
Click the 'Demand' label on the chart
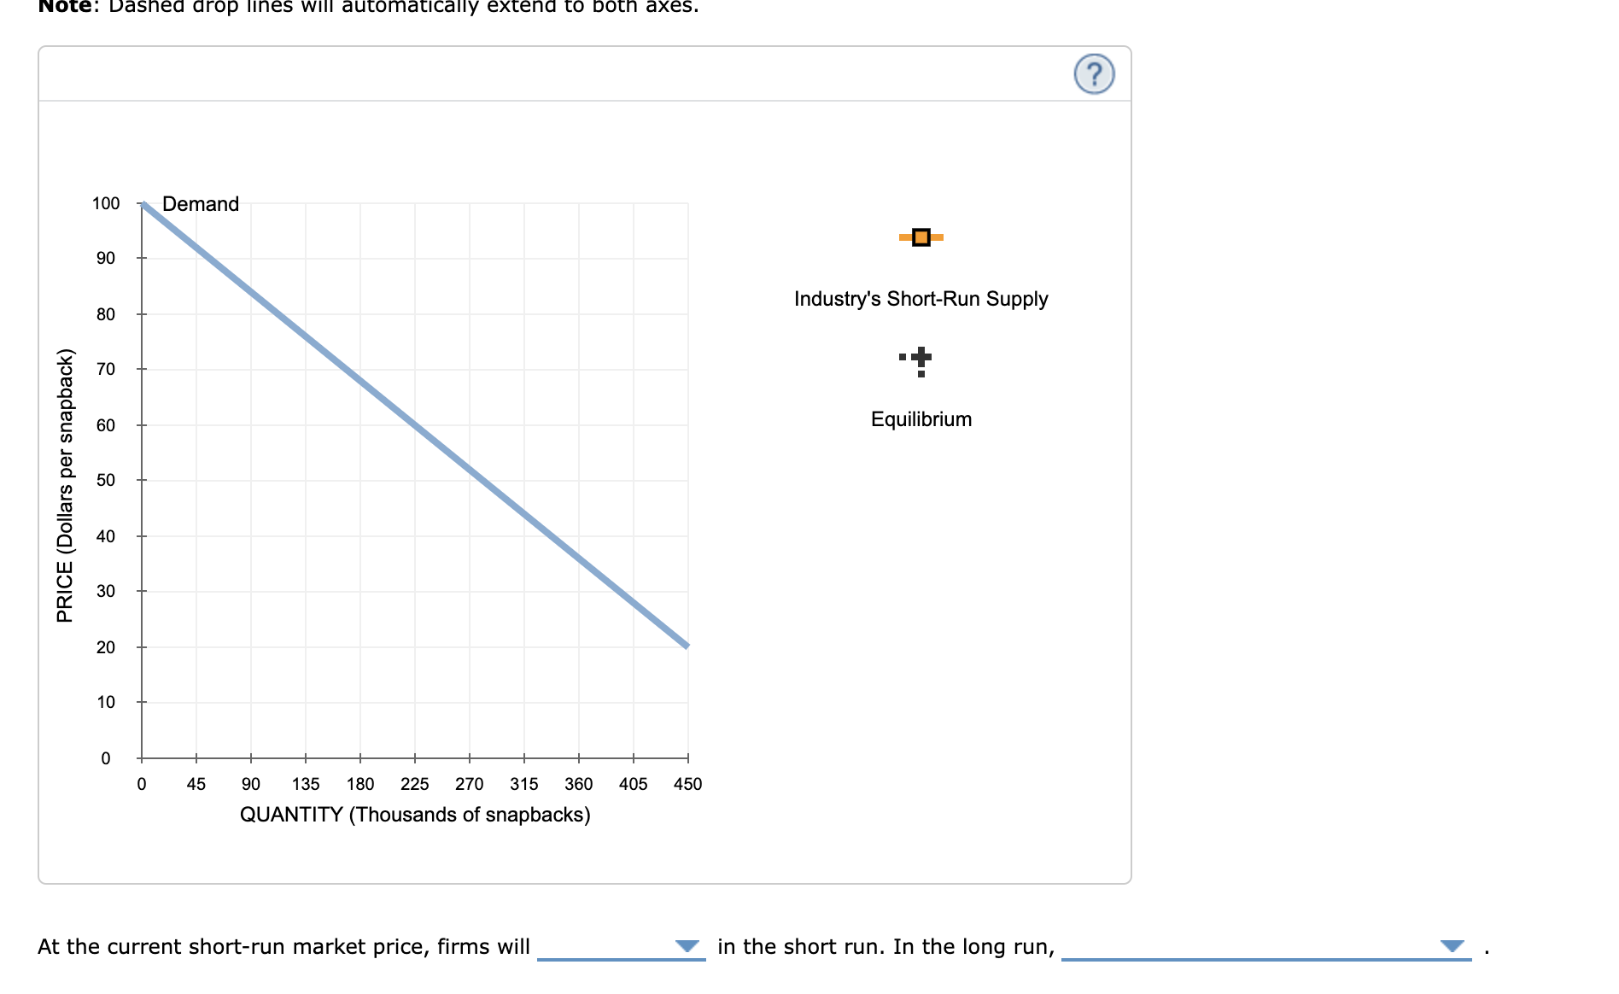click(x=200, y=203)
